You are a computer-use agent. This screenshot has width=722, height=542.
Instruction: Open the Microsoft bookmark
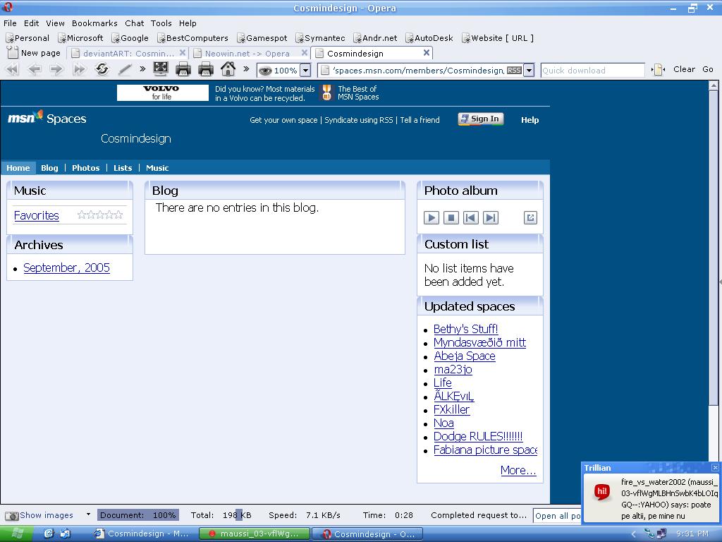(x=80, y=38)
